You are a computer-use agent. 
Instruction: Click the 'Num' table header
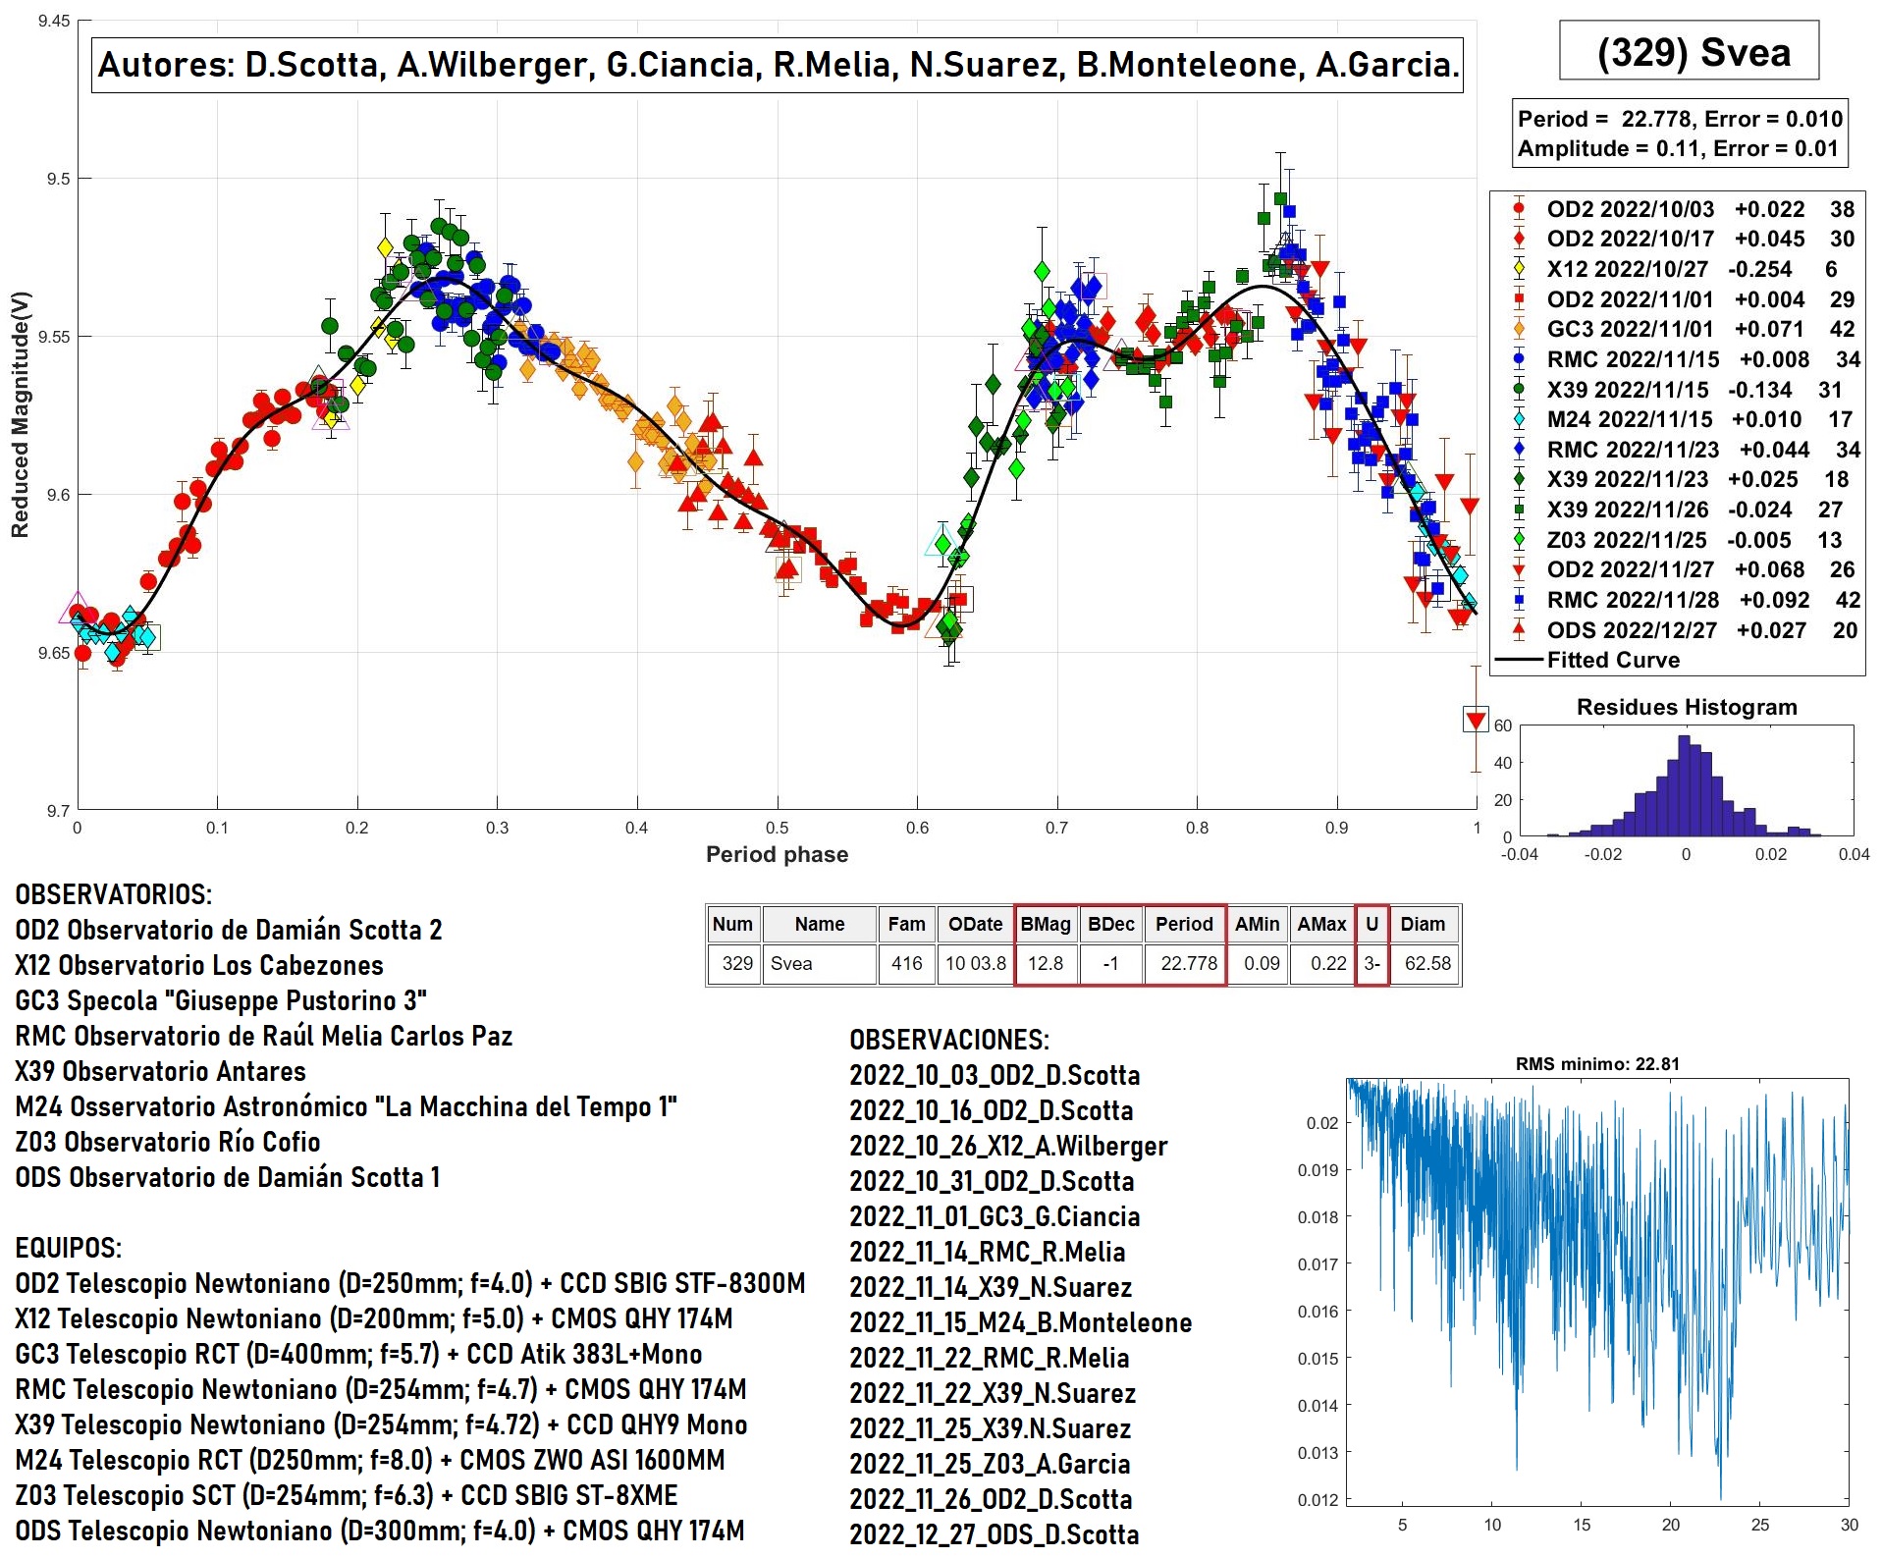[x=732, y=924]
